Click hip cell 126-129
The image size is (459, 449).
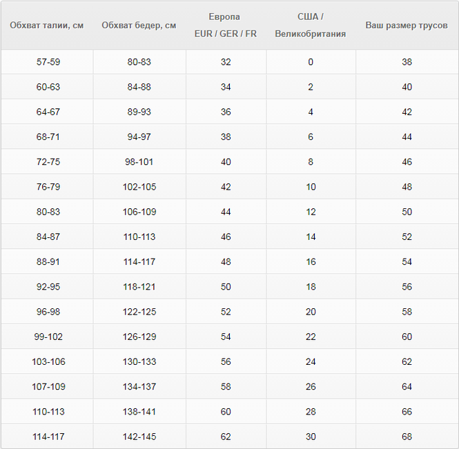(x=139, y=337)
